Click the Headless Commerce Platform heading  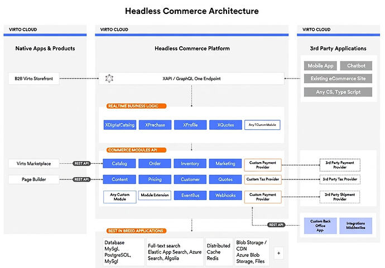point(192,48)
